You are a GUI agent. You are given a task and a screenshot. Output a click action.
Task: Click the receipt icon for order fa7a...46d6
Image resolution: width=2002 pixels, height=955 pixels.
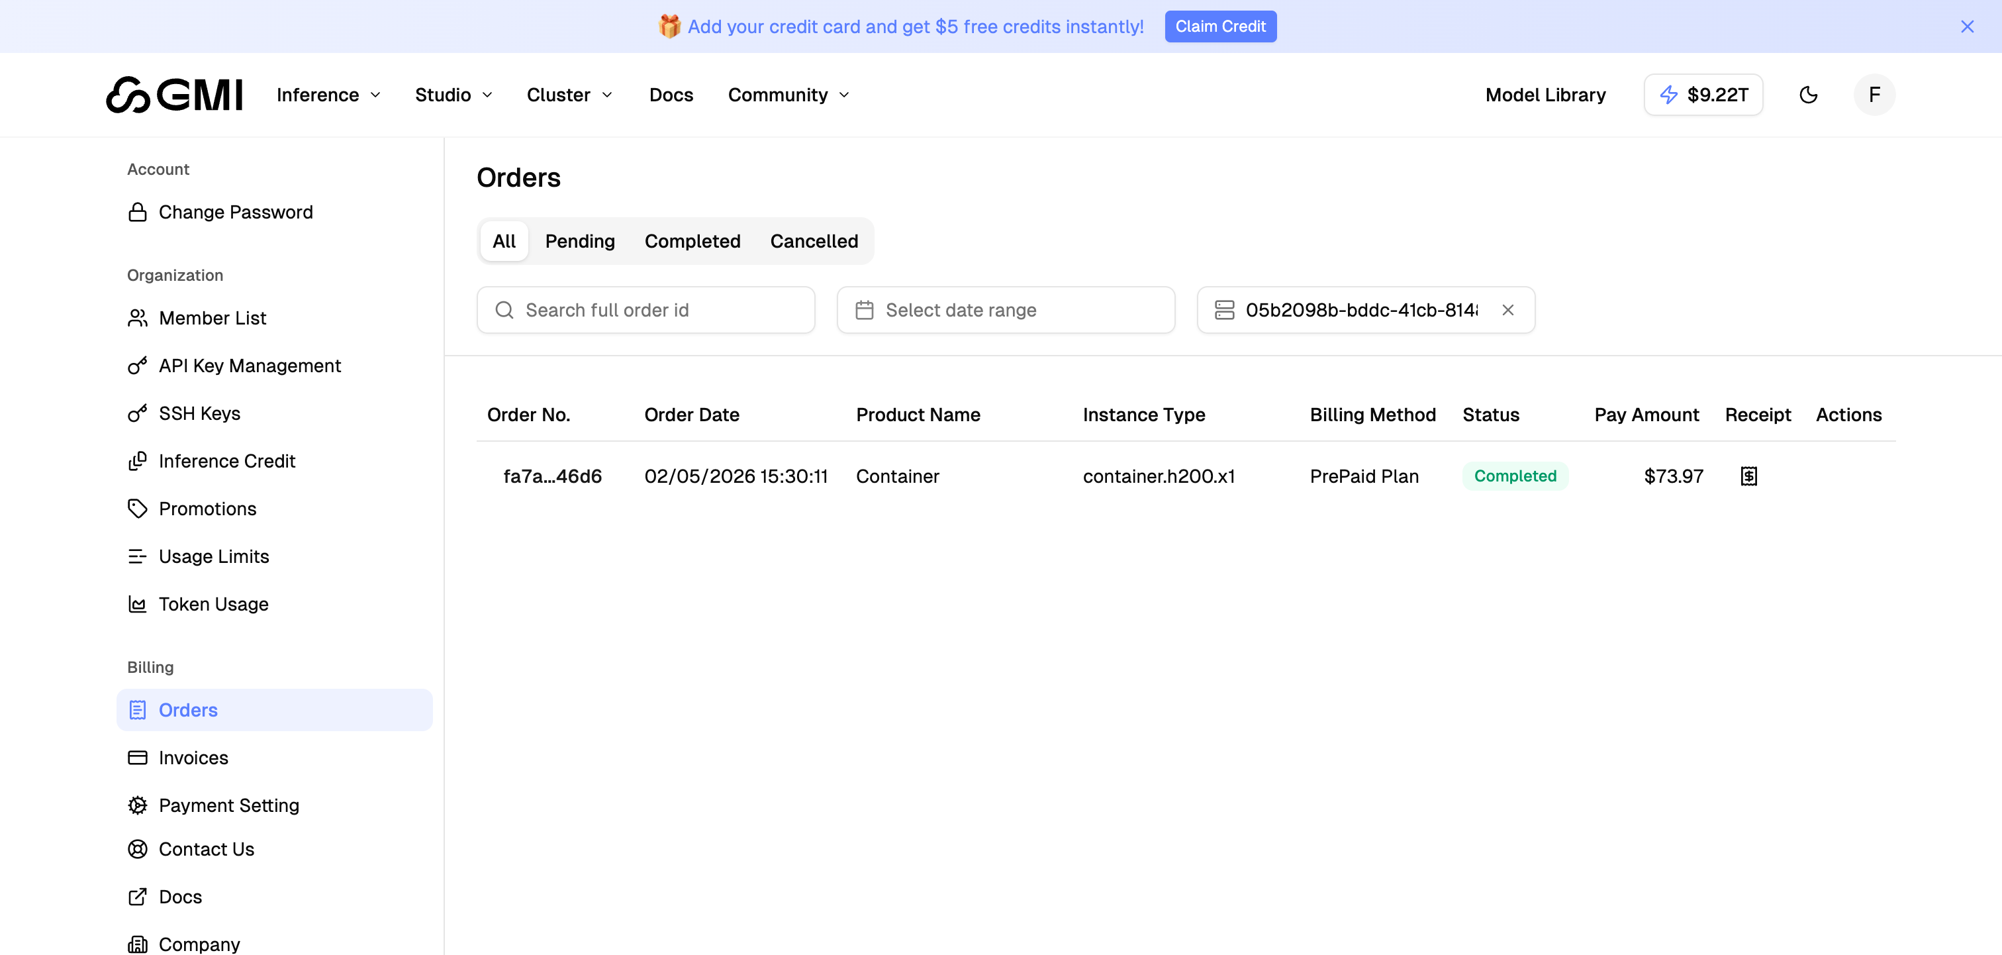1748,475
